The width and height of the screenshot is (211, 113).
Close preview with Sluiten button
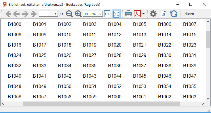(x=189, y=14)
